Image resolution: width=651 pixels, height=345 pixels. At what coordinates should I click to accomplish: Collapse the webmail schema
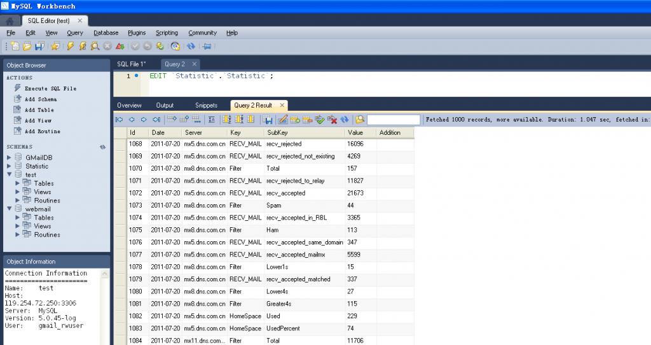(x=9, y=209)
